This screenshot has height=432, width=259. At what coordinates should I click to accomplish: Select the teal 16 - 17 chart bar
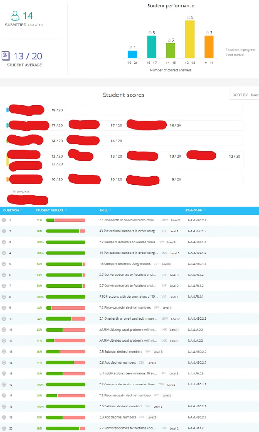coord(152,47)
